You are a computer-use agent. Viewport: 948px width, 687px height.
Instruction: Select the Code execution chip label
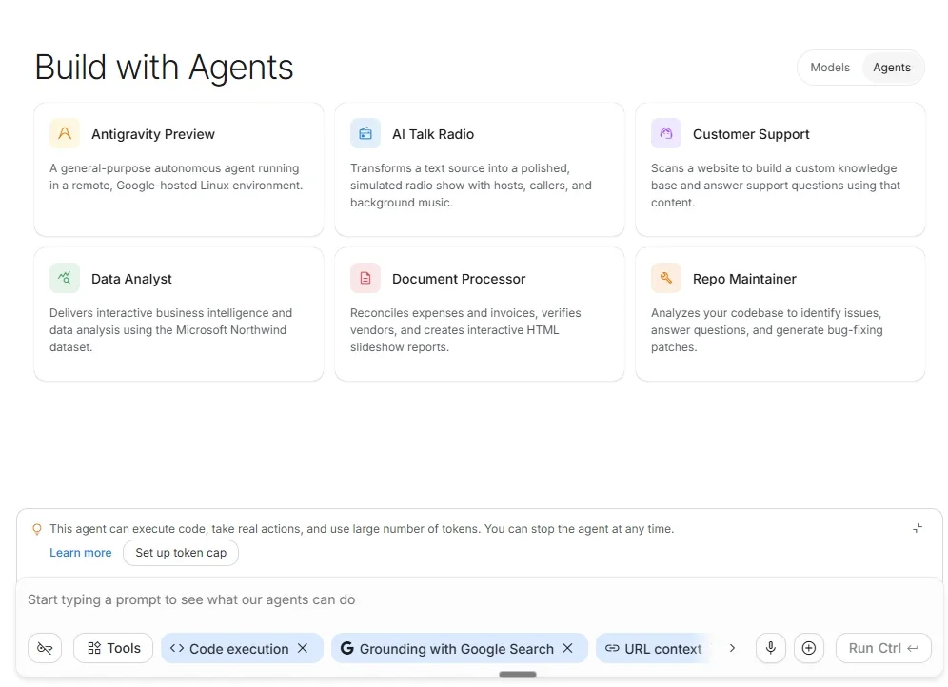[x=239, y=649]
